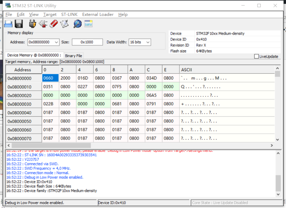Connect to the target plug icon
The image size is (286, 208).
click(32, 24)
